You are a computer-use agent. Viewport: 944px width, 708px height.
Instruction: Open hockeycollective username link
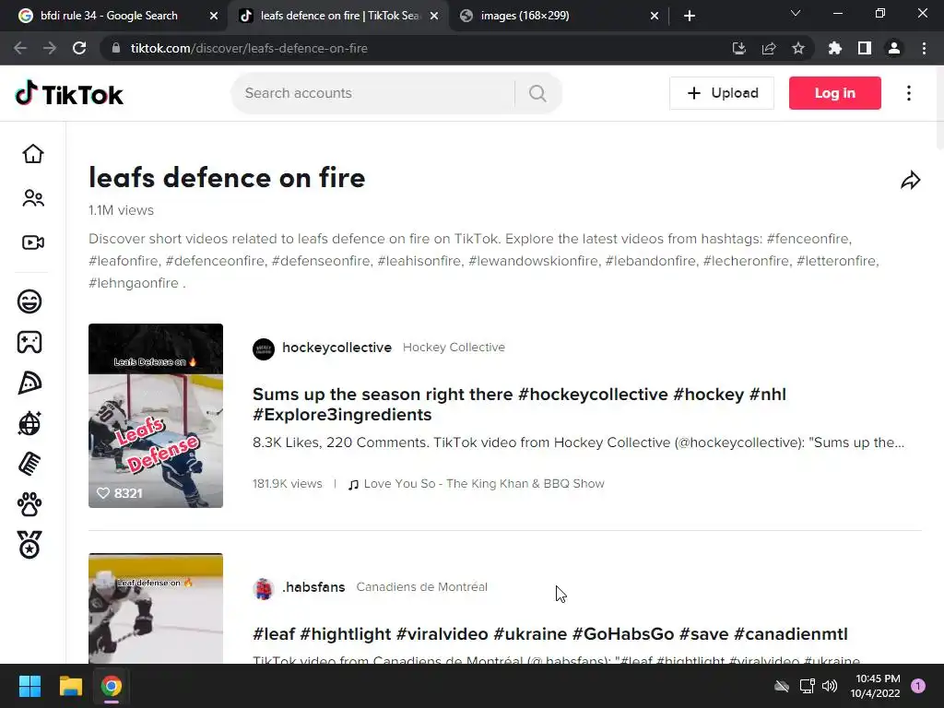click(337, 348)
